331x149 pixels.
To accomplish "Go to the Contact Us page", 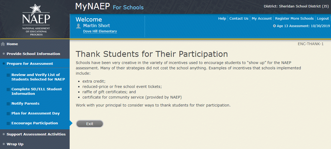I will click(x=239, y=19).
